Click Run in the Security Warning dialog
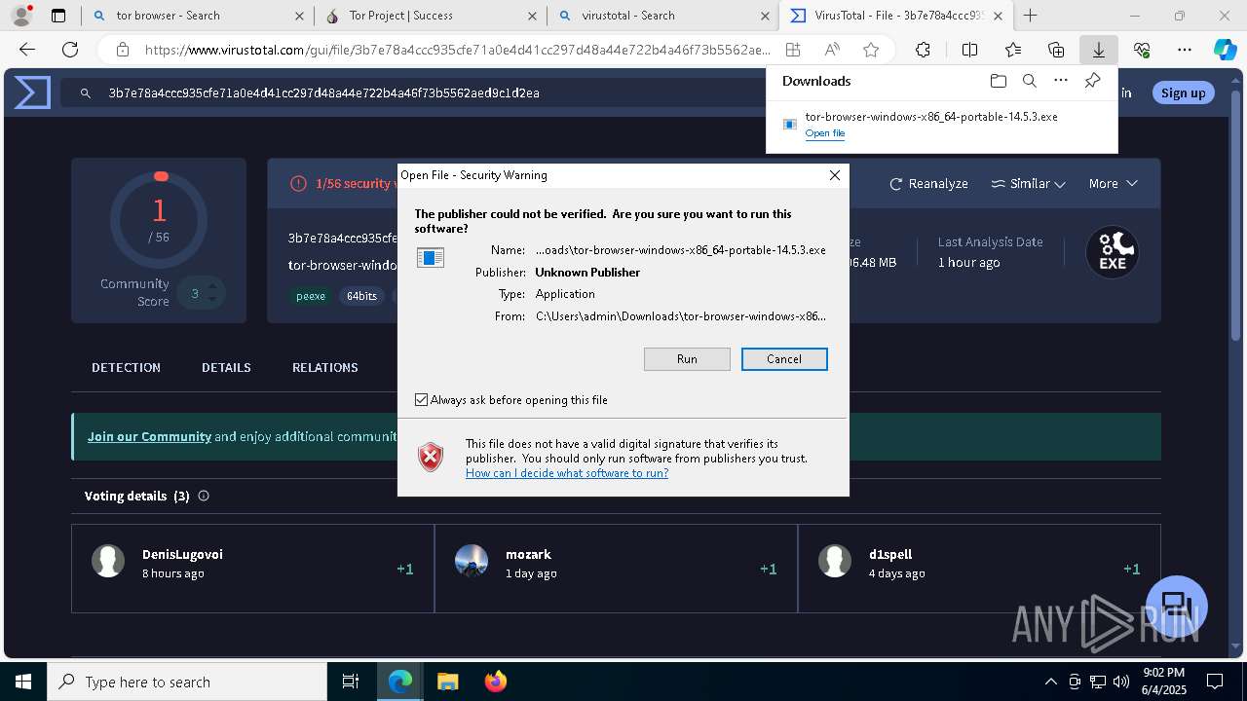The height and width of the screenshot is (701, 1247). tap(687, 359)
